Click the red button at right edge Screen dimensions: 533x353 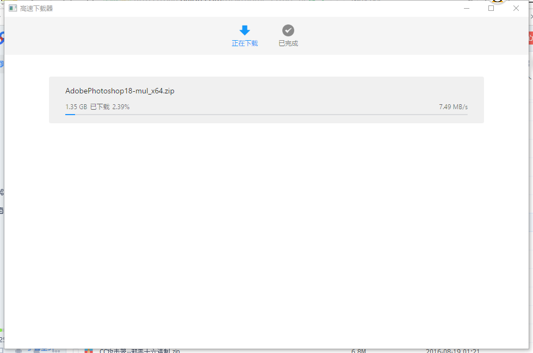point(530,38)
